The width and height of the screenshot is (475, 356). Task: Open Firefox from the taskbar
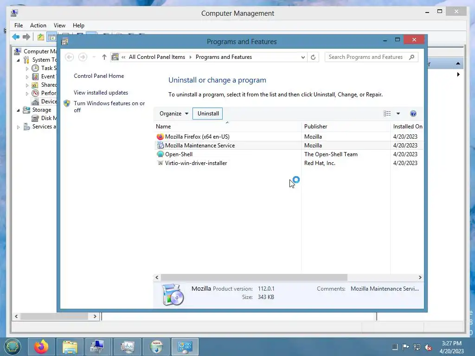coord(41,346)
